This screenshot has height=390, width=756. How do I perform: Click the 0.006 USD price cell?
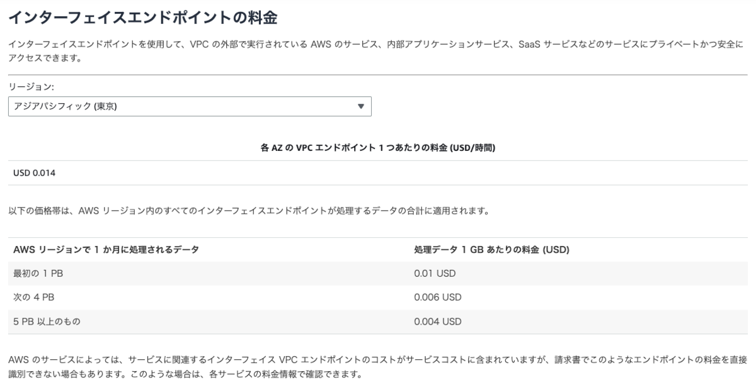tap(438, 298)
